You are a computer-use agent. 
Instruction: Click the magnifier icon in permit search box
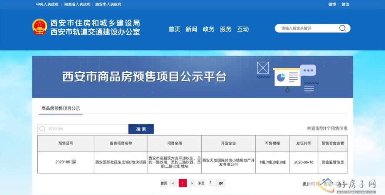[43, 129]
